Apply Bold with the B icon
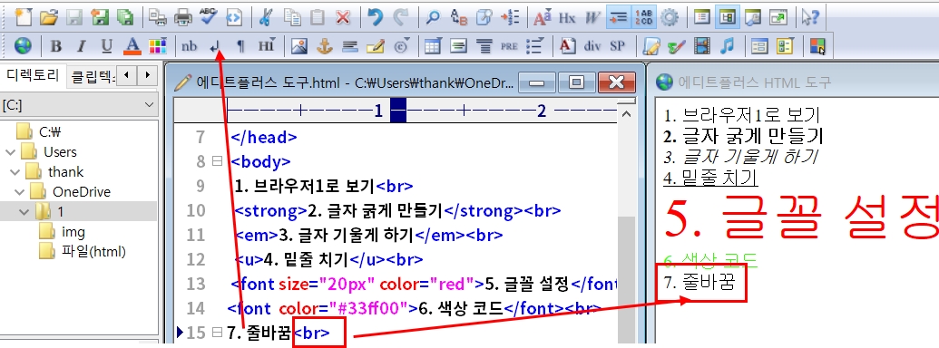This screenshot has height=348, width=939. (x=55, y=46)
